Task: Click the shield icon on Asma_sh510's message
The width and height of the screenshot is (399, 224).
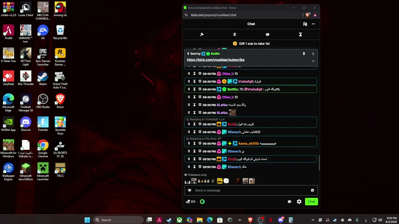Action: (x=200, y=143)
